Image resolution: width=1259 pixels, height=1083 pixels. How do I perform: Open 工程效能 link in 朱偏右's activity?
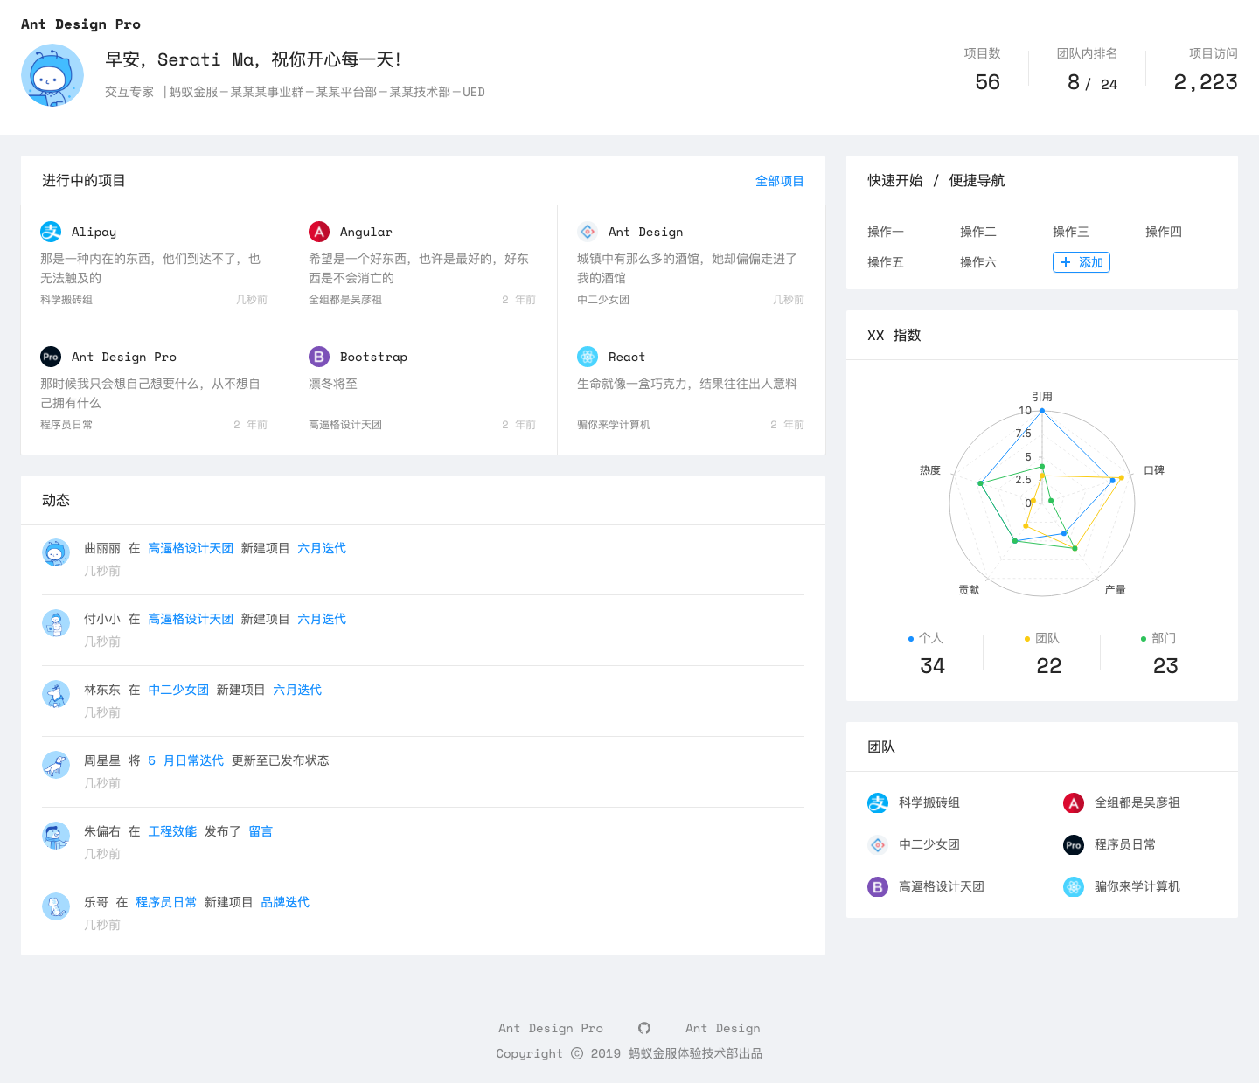pos(172,831)
